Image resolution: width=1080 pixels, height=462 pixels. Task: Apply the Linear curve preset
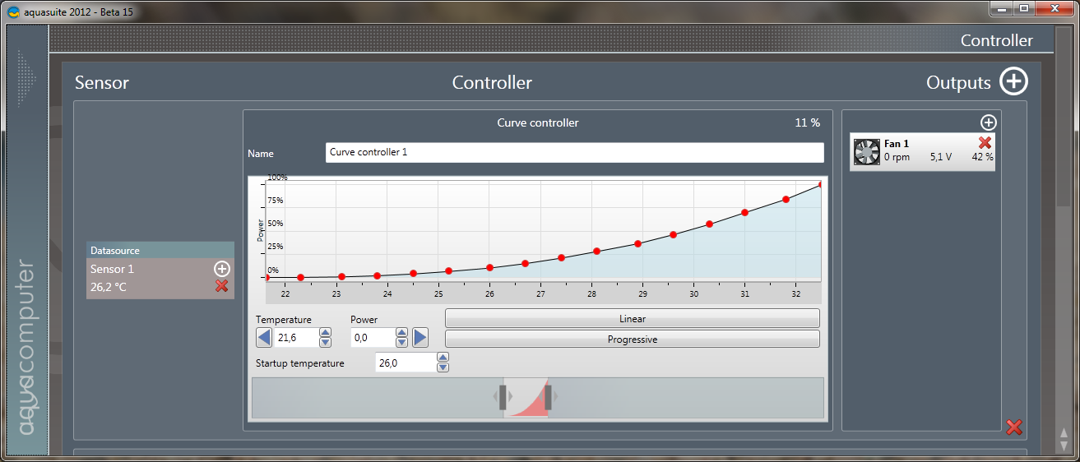tap(632, 318)
